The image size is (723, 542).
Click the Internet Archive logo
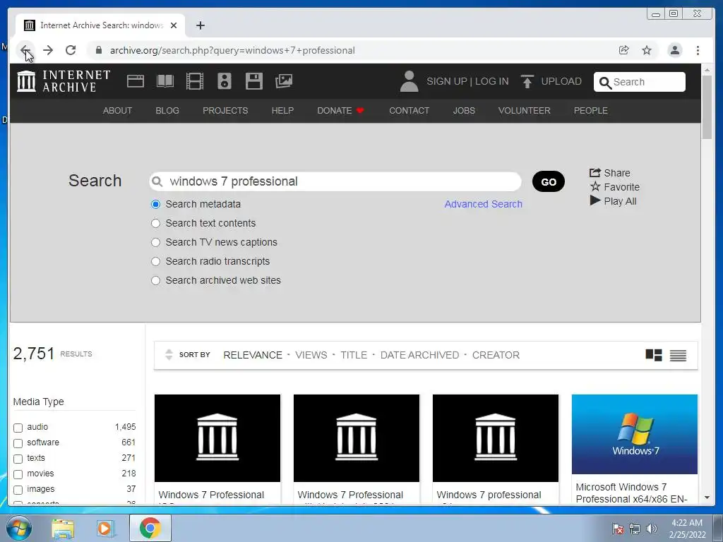(64, 81)
